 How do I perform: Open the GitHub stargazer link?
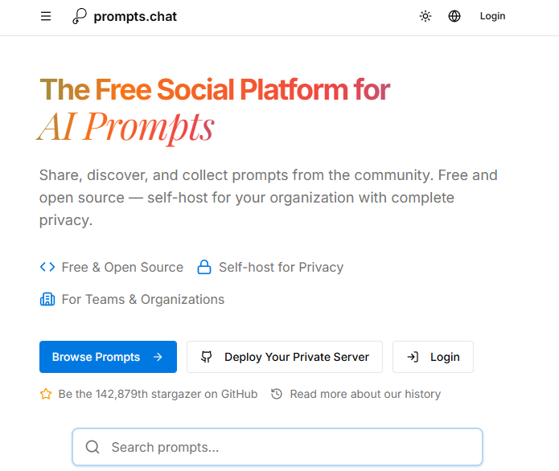[x=158, y=394]
